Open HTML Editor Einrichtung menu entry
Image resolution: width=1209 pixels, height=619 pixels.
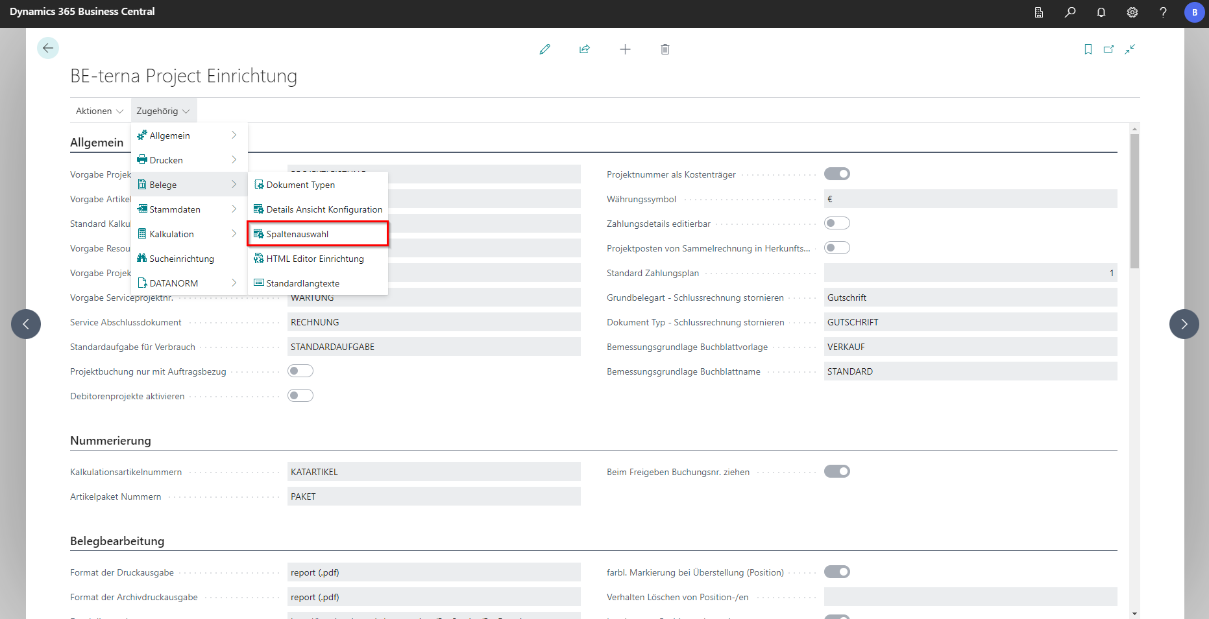[x=315, y=259]
